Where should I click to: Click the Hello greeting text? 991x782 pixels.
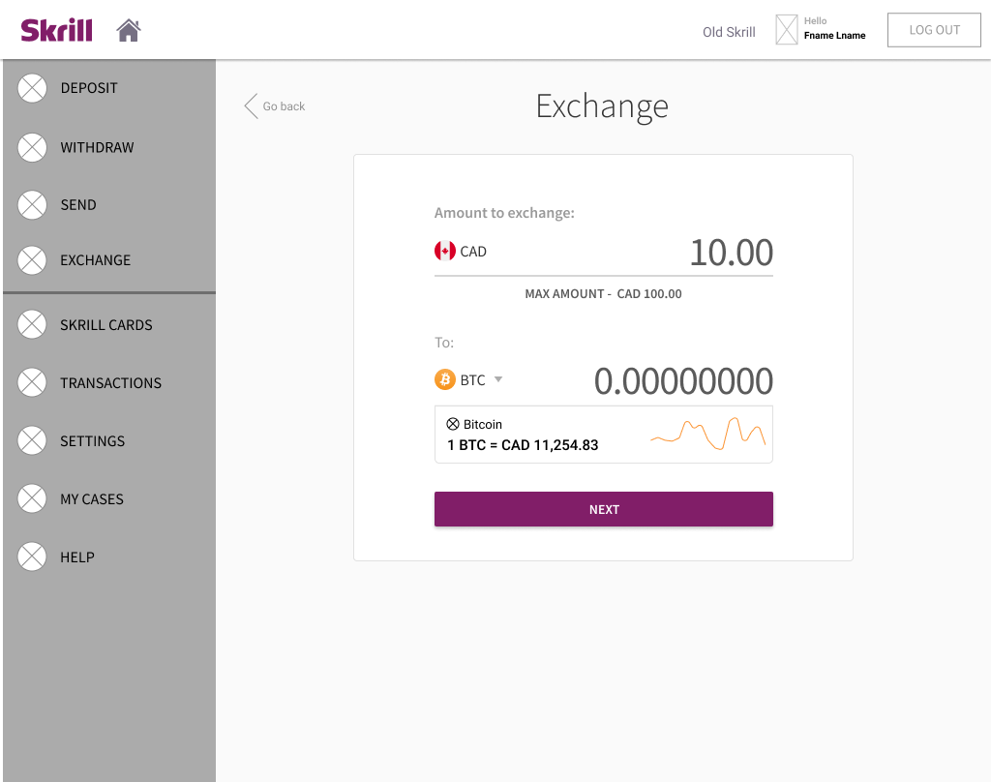coord(815,21)
